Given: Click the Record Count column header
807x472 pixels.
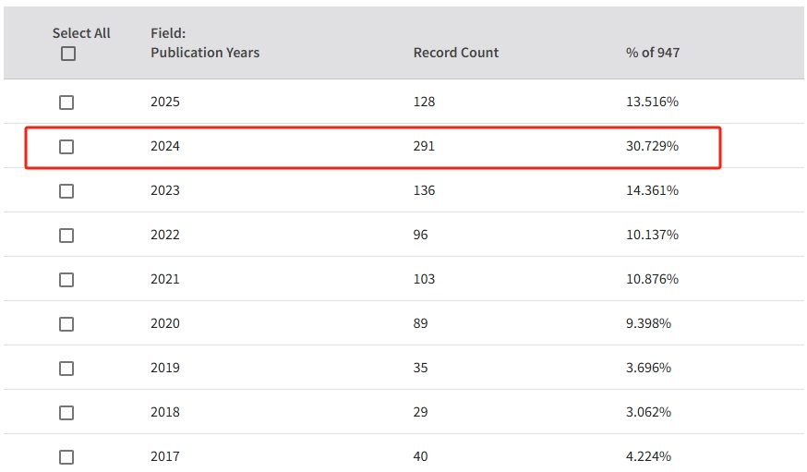Looking at the screenshot, I should point(455,53).
